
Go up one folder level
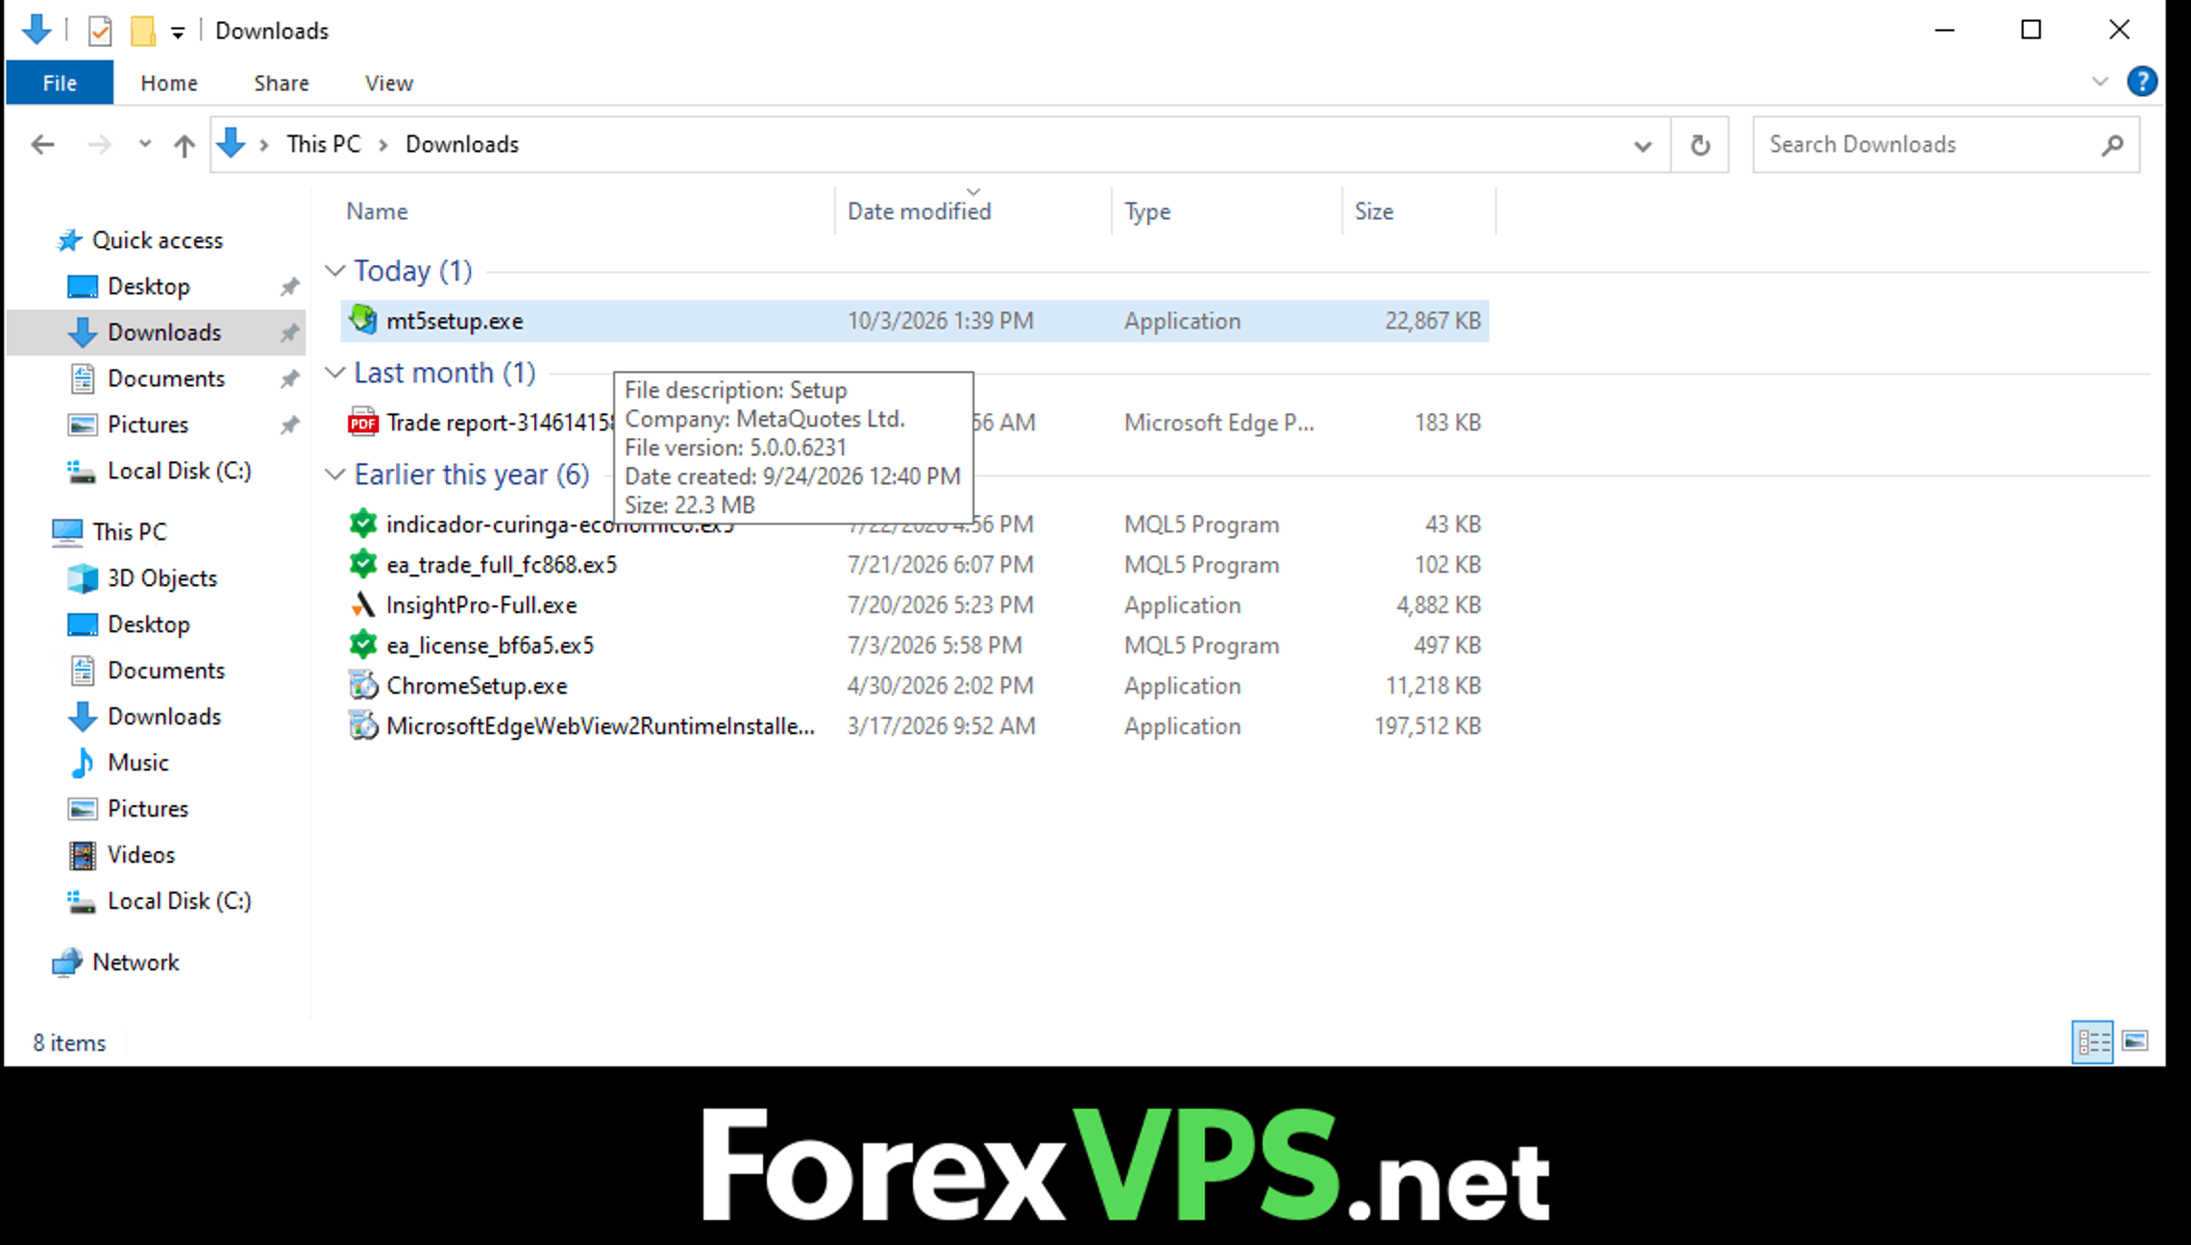185,145
